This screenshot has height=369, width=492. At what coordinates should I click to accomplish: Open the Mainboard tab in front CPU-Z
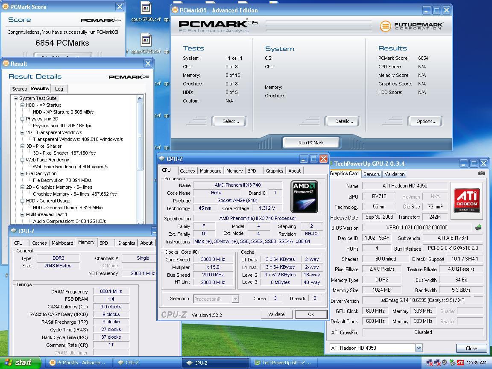pos(211,171)
